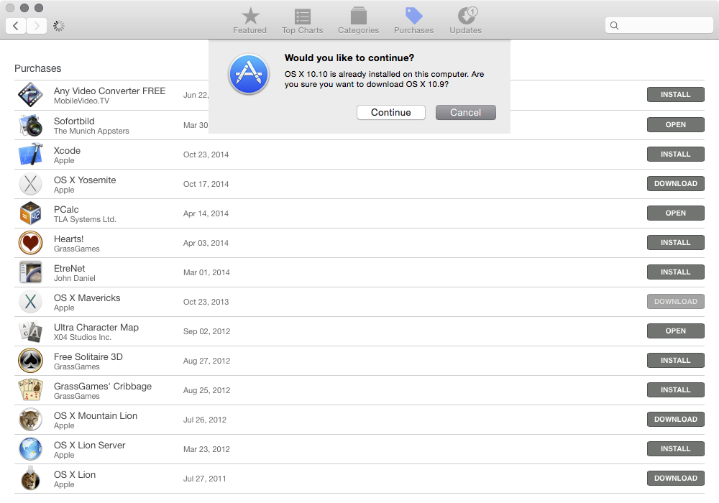
Task: Select the Free Solitaire 3D spade icon
Action: point(30,360)
